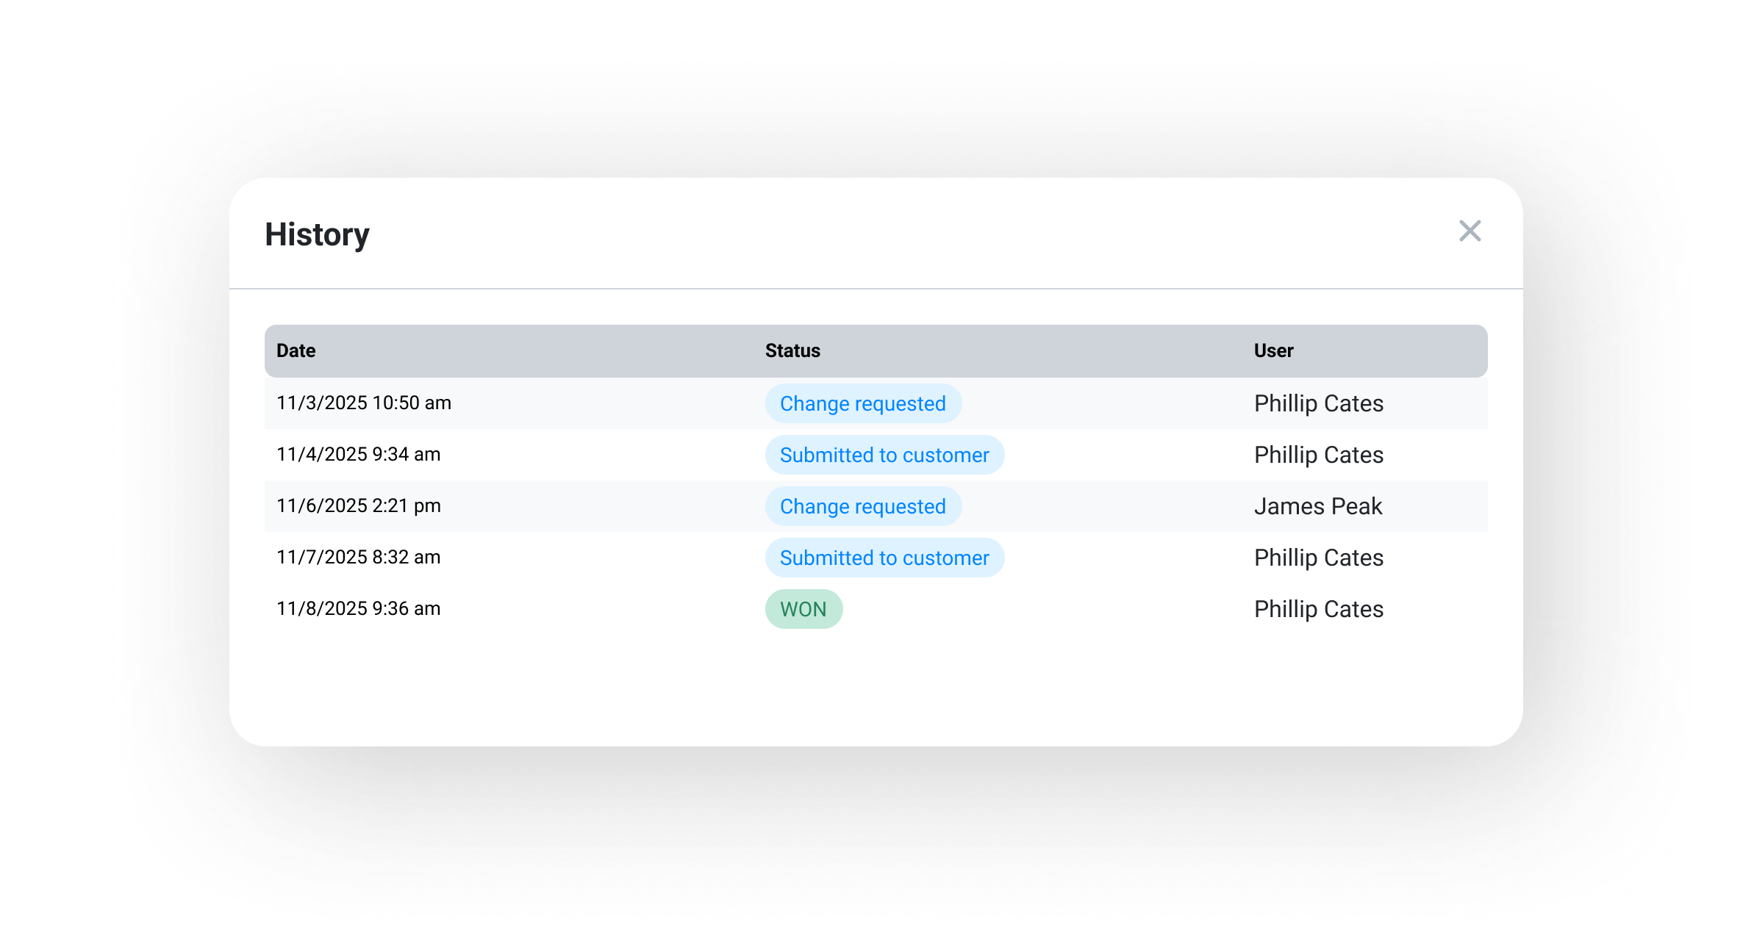Click the Status column header
The height and width of the screenshot is (933, 1754).
click(x=792, y=350)
